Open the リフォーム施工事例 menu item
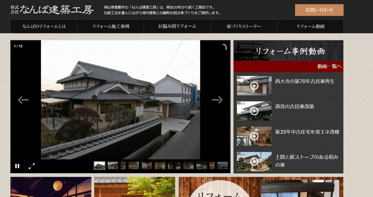373x197 pixels. (111, 26)
